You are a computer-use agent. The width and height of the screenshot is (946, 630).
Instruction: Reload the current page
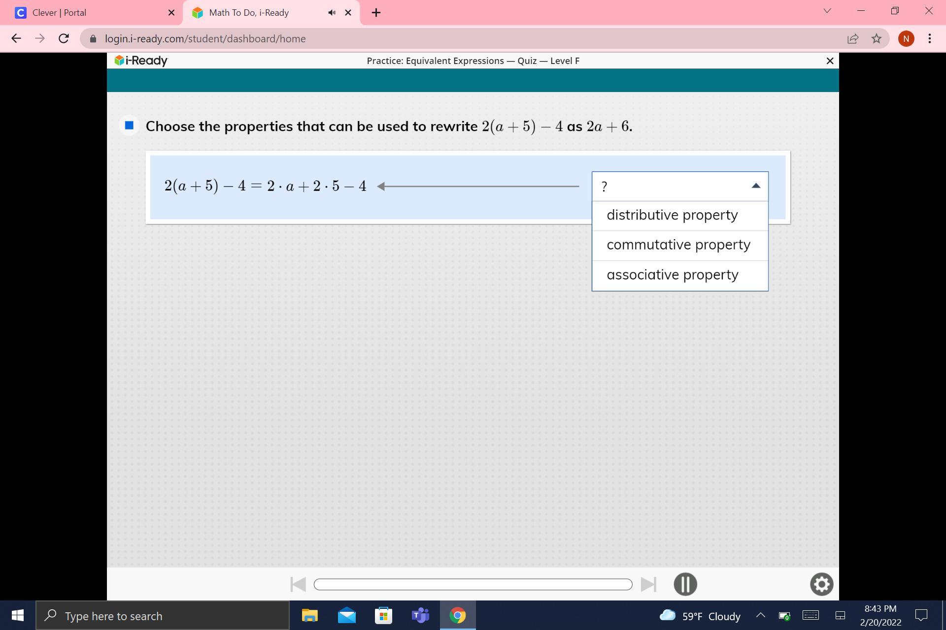click(x=64, y=38)
